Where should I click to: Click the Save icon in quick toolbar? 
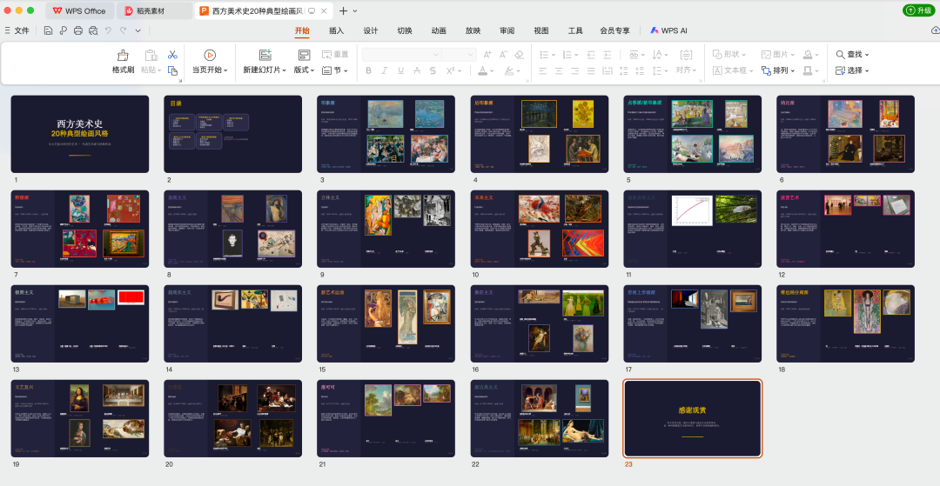[48, 30]
